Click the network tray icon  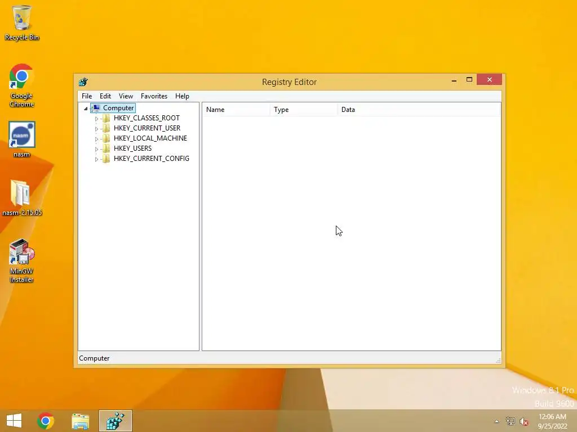pyautogui.click(x=511, y=421)
